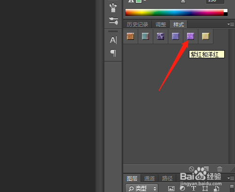This screenshot has width=235, height=192.
Task: Click the clear style icon
Action: pyautogui.click(x=191, y=169)
